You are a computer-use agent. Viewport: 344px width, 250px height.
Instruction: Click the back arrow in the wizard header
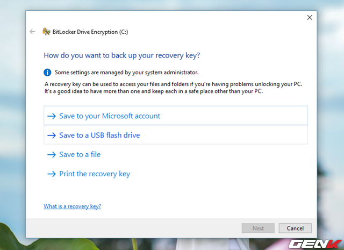32,32
